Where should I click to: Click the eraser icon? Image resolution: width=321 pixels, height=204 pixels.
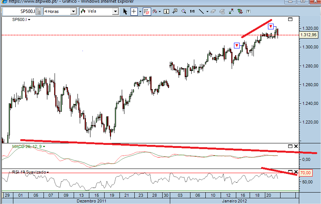pyautogui.click(x=213, y=11)
